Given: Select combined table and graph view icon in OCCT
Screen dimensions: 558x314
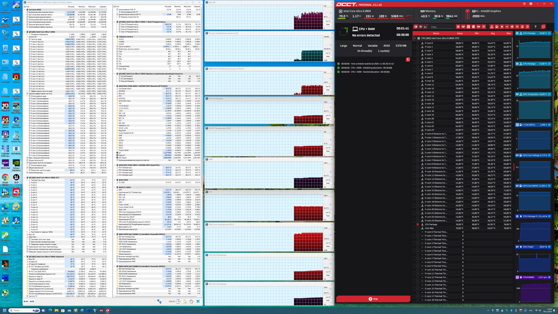Looking at the screenshot, I should click(415, 27).
